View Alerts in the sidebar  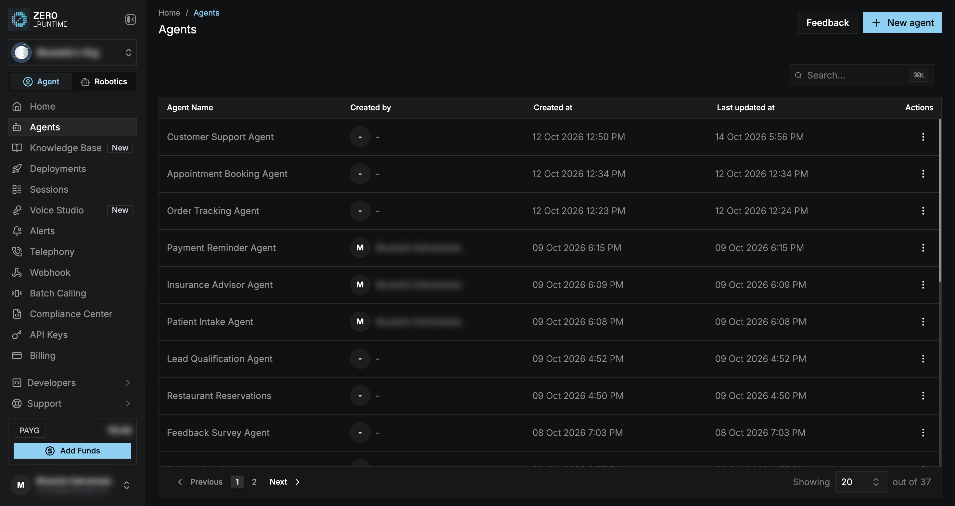pyautogui.click(x=72, y=231)
